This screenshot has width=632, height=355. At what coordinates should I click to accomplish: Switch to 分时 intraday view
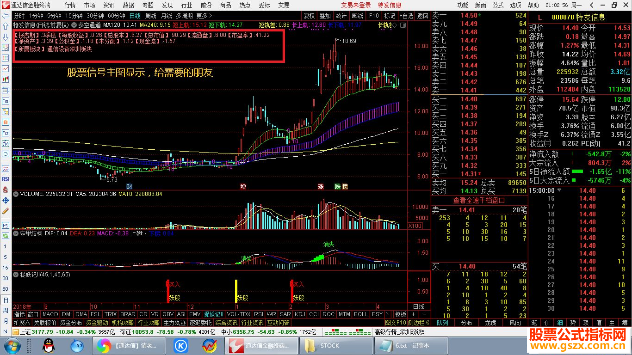[19, 16]
